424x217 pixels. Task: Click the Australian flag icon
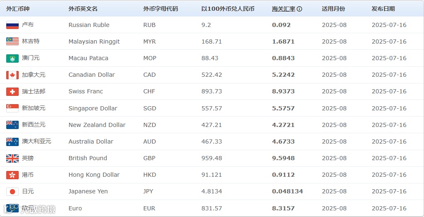(12, 141)
